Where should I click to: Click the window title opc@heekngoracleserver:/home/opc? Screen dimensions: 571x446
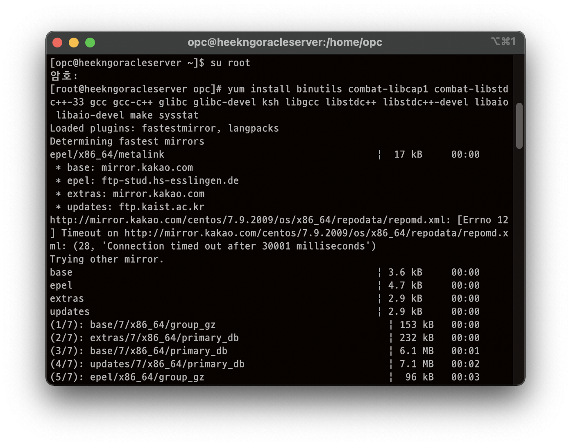coord(285,42)
